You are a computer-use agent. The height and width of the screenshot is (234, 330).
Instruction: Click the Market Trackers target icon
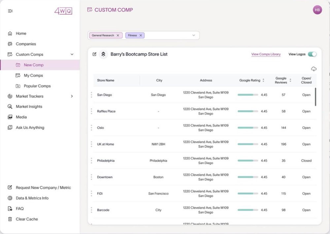coord(10,96)
